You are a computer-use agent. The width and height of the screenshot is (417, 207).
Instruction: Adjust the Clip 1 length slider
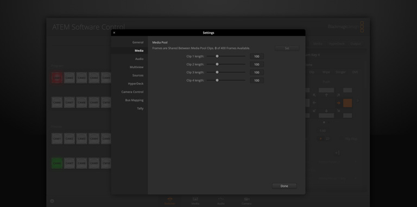tap(226, 56)
